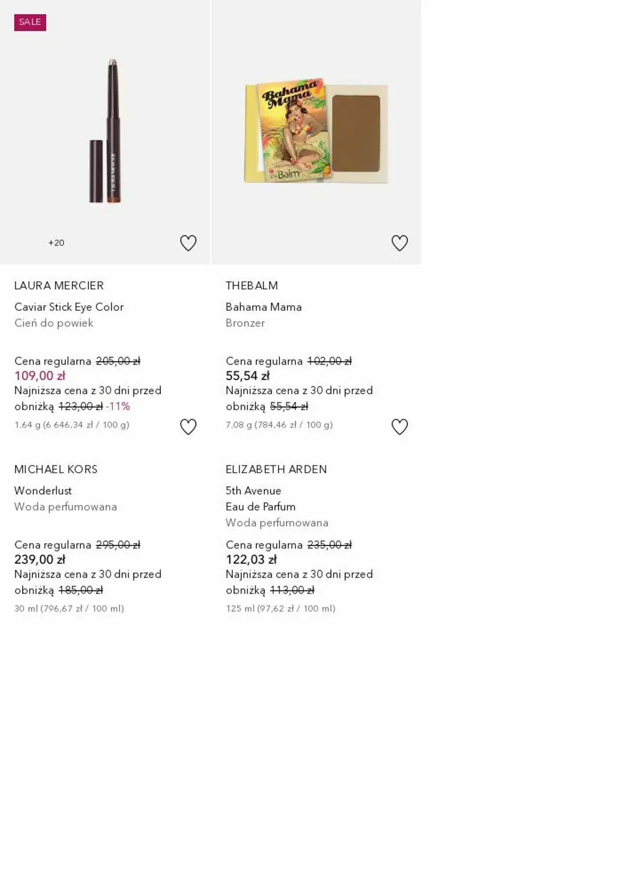Go to the LAURA MERCIER brand
The width and height of the screenshot is (629, 893).
(59, 286)
